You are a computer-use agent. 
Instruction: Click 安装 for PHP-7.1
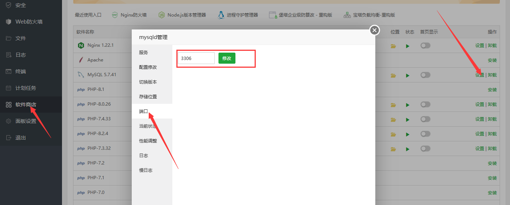492,178
